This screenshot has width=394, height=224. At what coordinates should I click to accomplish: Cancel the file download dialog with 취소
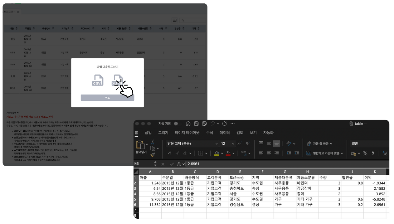[107, 98]
